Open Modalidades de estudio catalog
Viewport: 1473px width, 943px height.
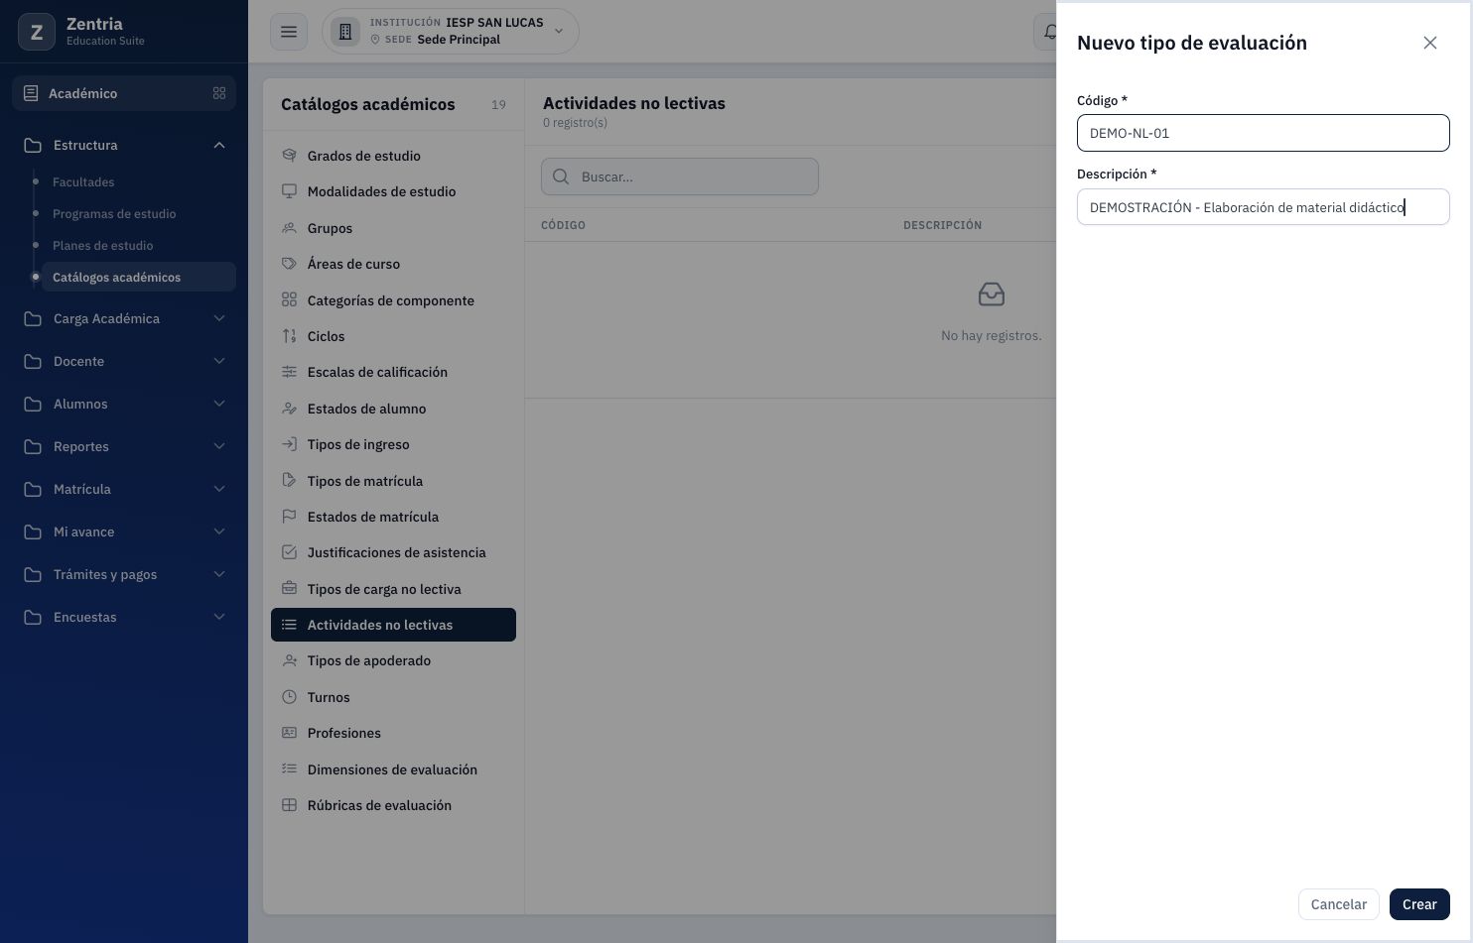point(393,191)
